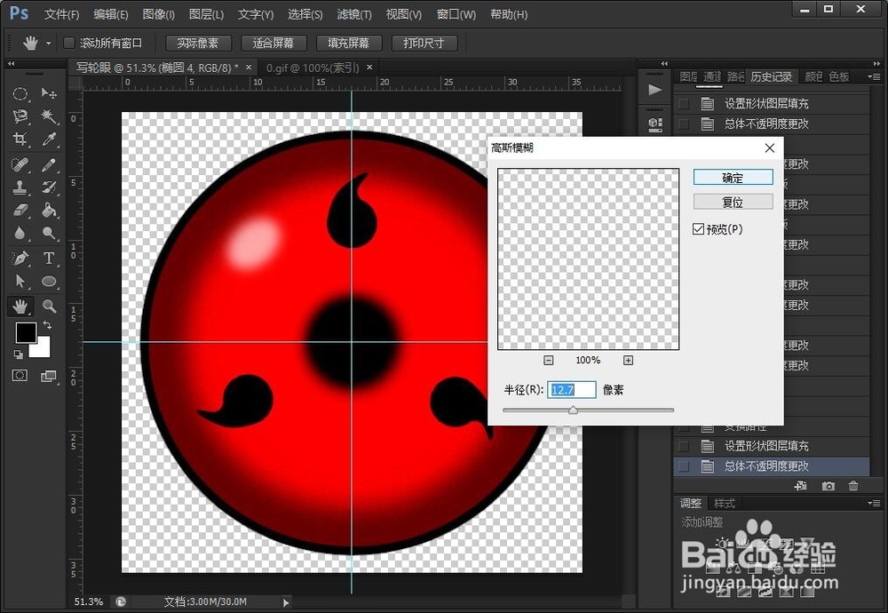Toggle history brush source for 设置形状图层填充 top row
The width and height of the screenshot is (888, 613).
pyautogui.click(x=684, y=104)
